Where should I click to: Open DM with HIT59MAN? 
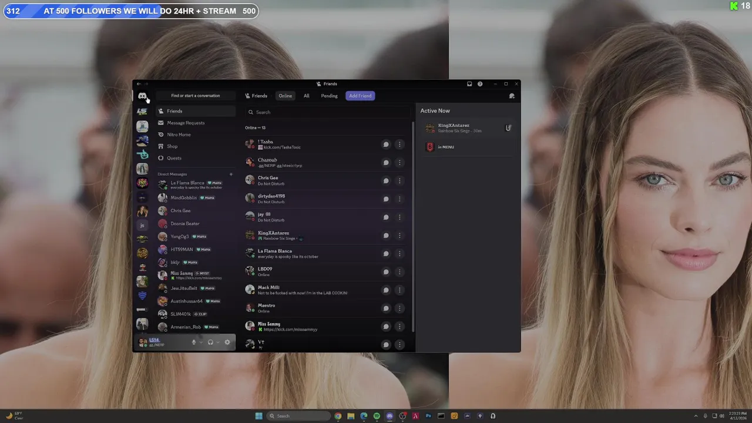(x=196, y=250)
